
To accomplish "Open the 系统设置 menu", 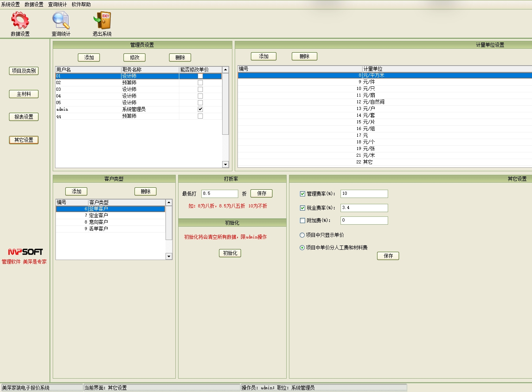I will pos(11,4).
